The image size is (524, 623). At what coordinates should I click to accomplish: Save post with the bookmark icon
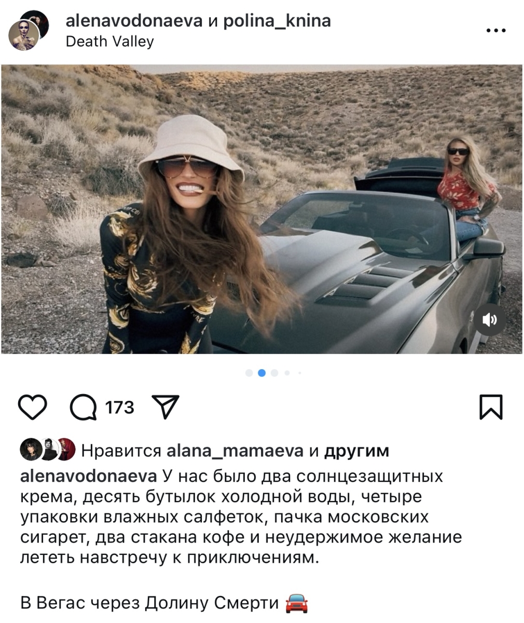tap(490, 407)
